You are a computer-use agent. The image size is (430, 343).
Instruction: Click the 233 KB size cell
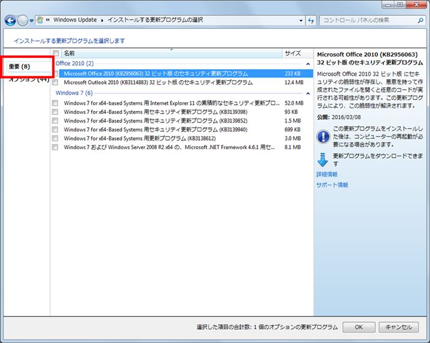(293, 73)
